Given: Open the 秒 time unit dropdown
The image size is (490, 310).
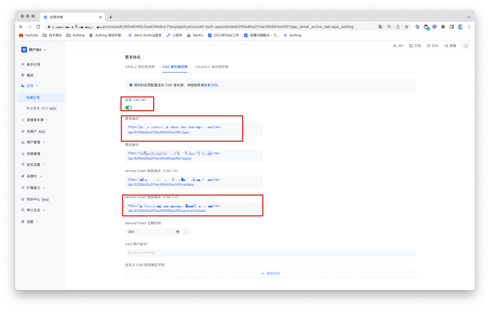Looking at the screenshot, I should pyautogui.click(x=182, y=232).
